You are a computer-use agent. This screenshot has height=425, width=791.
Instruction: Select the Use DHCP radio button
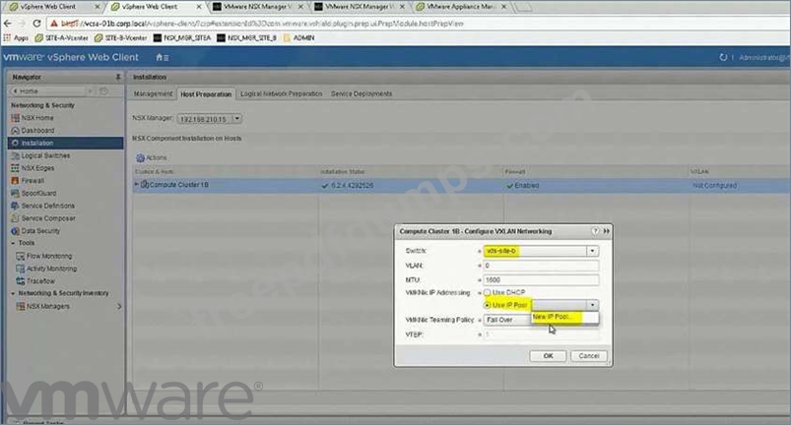(x=488, y=292)
